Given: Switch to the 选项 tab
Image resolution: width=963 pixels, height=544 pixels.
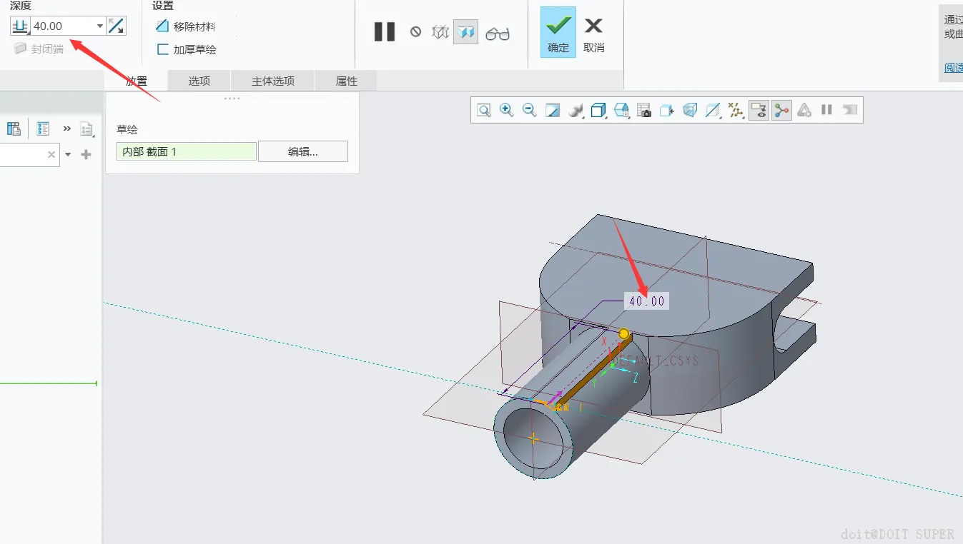Looking at the screenshot, I should [199, 81].
